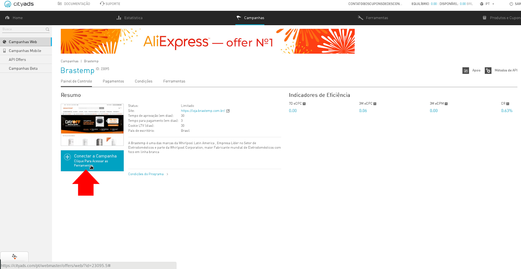Switch to the Ferramentas campaign tab
The height and width of the screenshot is (269, 521).
tap(174, 81)
